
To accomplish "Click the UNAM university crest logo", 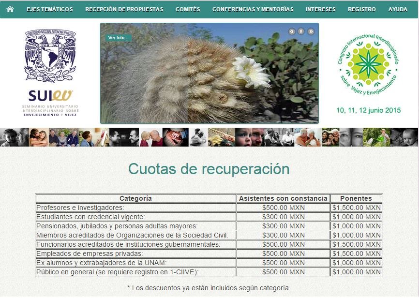I will coord(50,56).
